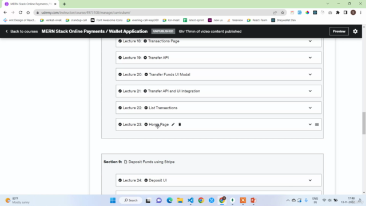The height and width of the screenshot is (206, 366).
Task: Click the video icon of Lecture 18
Action: tap(145, 41)
